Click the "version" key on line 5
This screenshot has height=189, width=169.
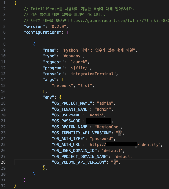click(x=34, y=27)
